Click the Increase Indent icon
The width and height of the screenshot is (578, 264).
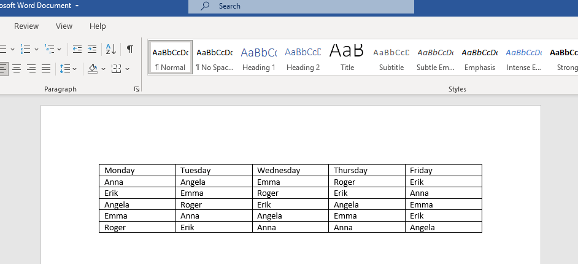point(92,49)
